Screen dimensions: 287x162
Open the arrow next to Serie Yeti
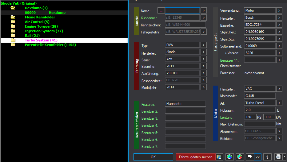pyautogui.click(x=204, y=59)
